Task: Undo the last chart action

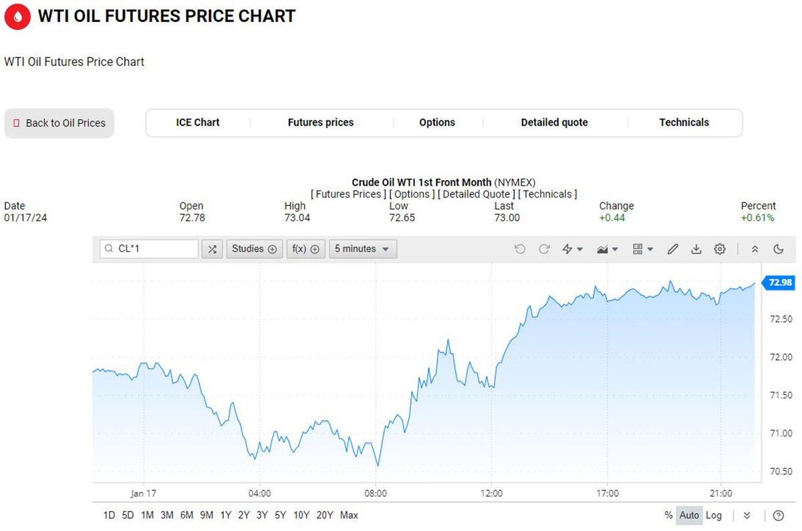Action: (520, 249)
